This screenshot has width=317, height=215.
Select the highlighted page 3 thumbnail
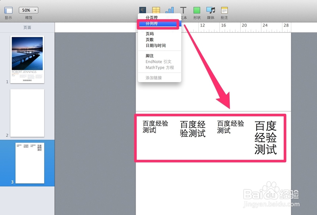coord(30,163)
